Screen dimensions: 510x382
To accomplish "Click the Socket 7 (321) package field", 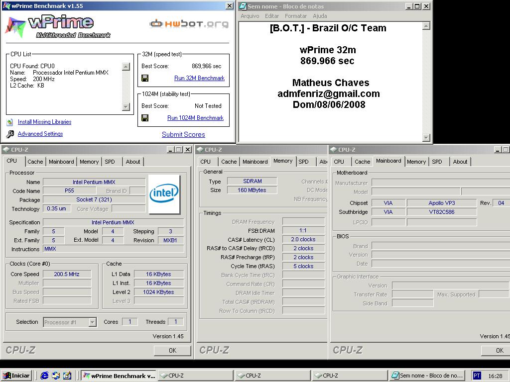I will 94,199.
